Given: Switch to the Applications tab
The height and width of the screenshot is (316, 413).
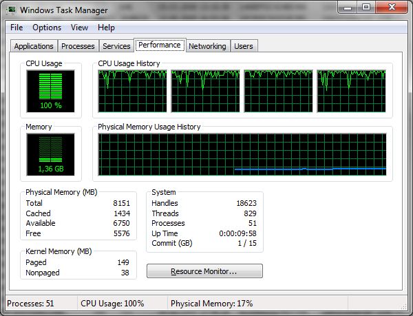Looking at the screenshot, I should point(34,46).
